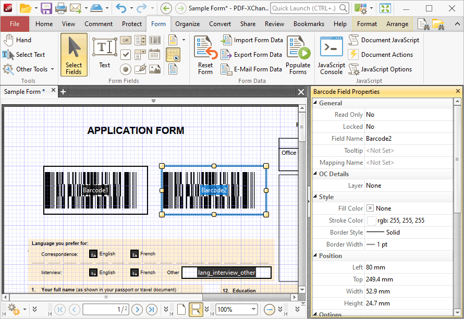Switch to the Comment ribbon tab
Viewport: 464px width, 319px height.
click(99, 24)
